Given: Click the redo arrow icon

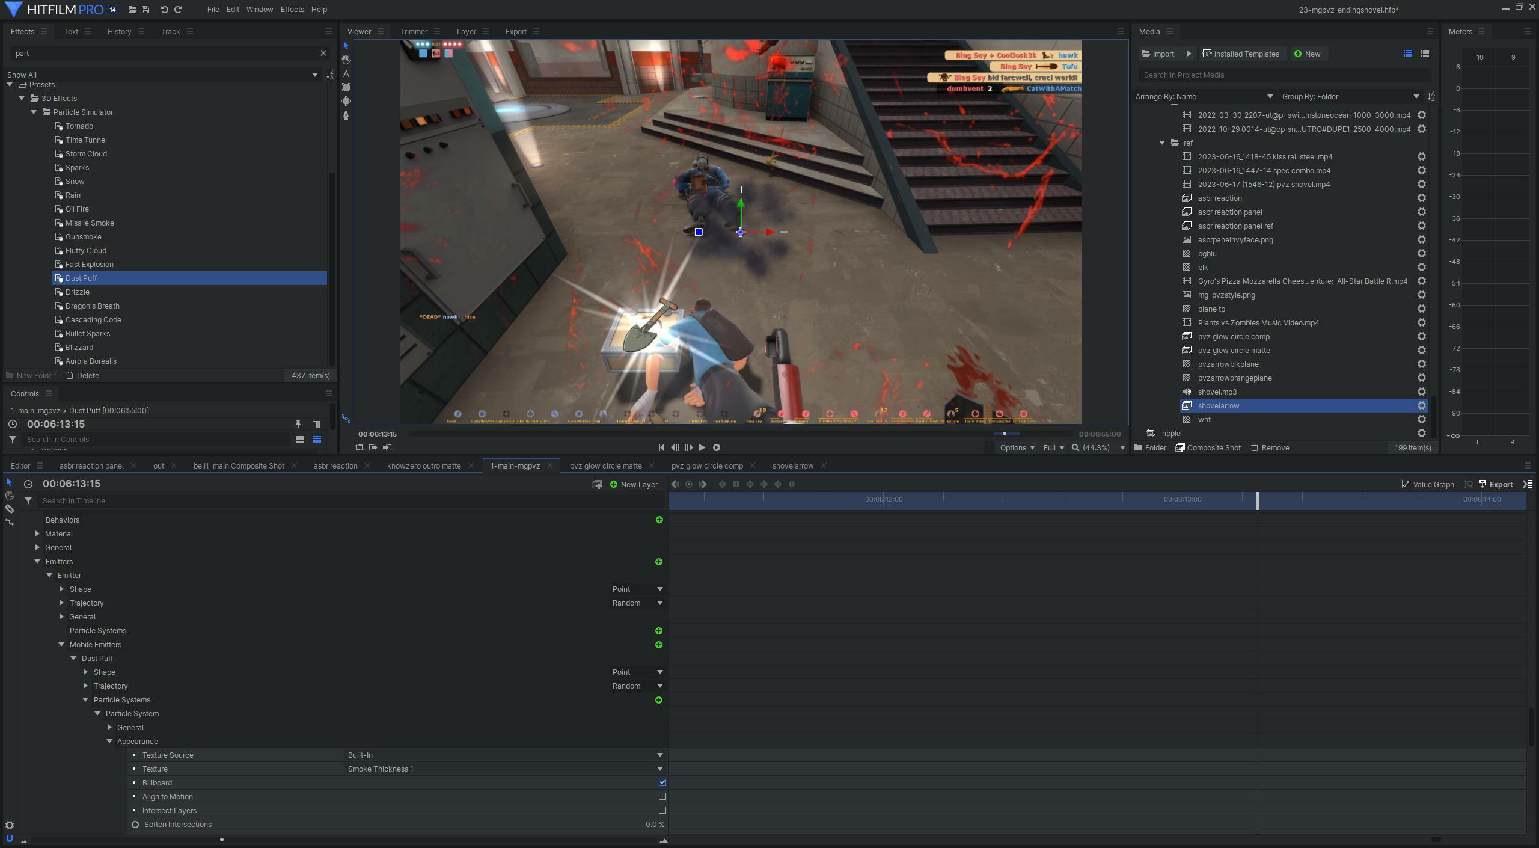Looking at the screenshot, I should click(x=178, y=10).
